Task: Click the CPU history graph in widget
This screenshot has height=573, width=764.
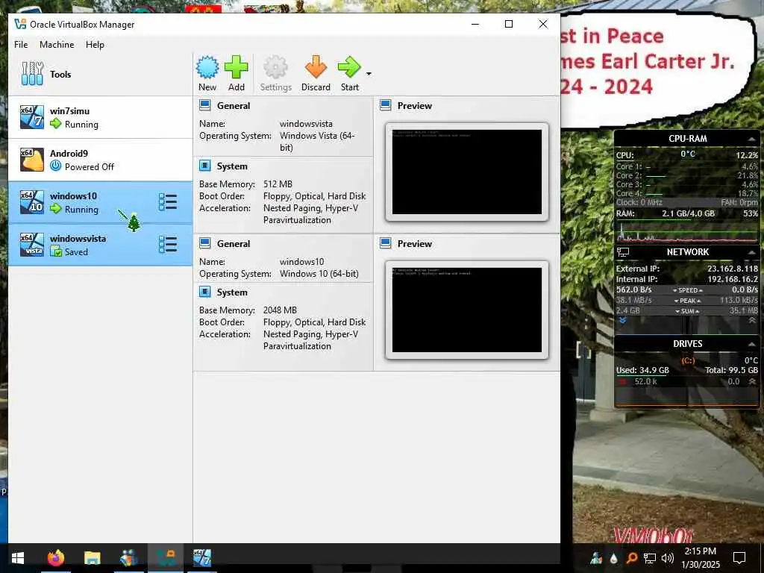Action: tap(687, 233)
